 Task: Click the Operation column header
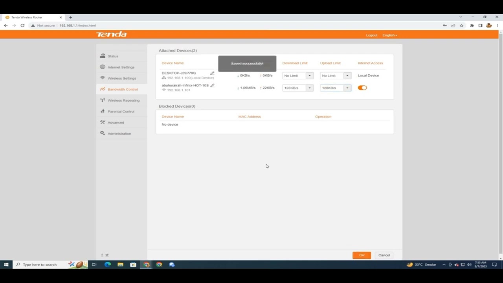(x=323, y=116)
